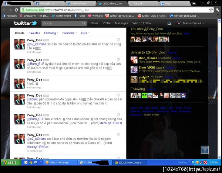Switch to Twitter / Home browser tab
The height and width of the screenshot is (173, 222).
(81, 4)
